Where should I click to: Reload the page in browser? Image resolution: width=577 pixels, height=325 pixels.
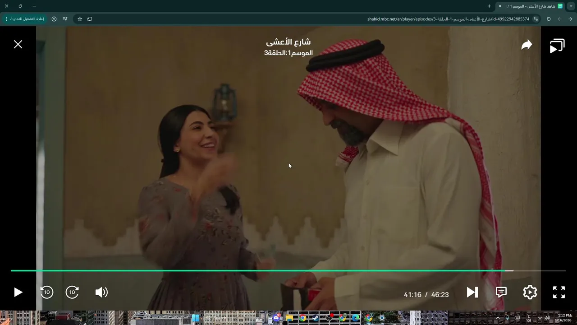click(x=549, y=19)
